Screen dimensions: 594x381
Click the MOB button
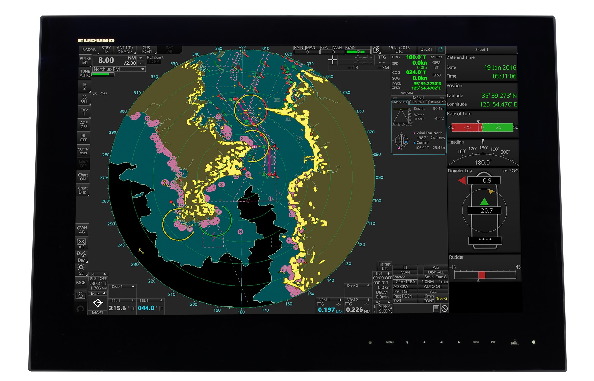[81, 283]
